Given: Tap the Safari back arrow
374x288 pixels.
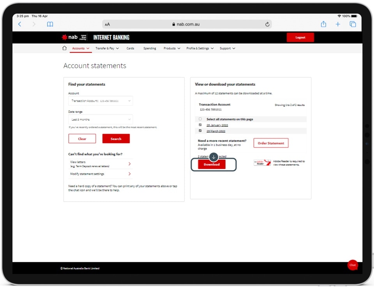Looking at the screenshot, I should [20, 24].
